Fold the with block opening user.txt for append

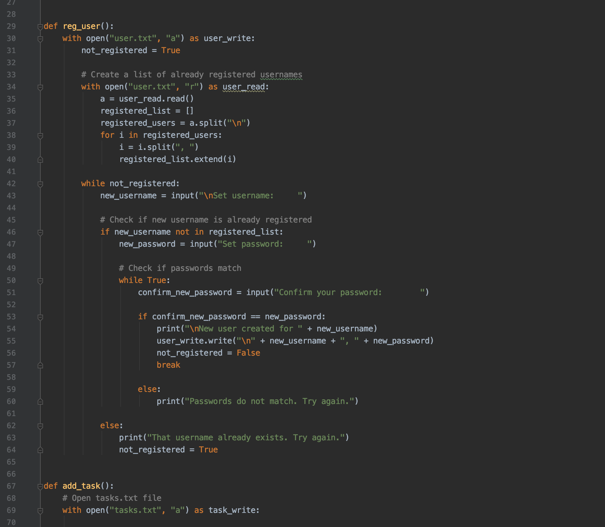40,39
